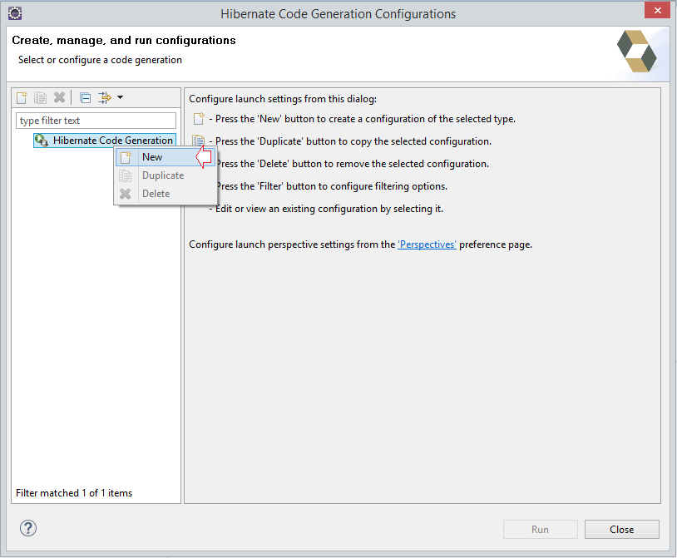This screenshot has height=558, width=677.
Task: Choose Duplicate from the context menu
Action: 163,175
